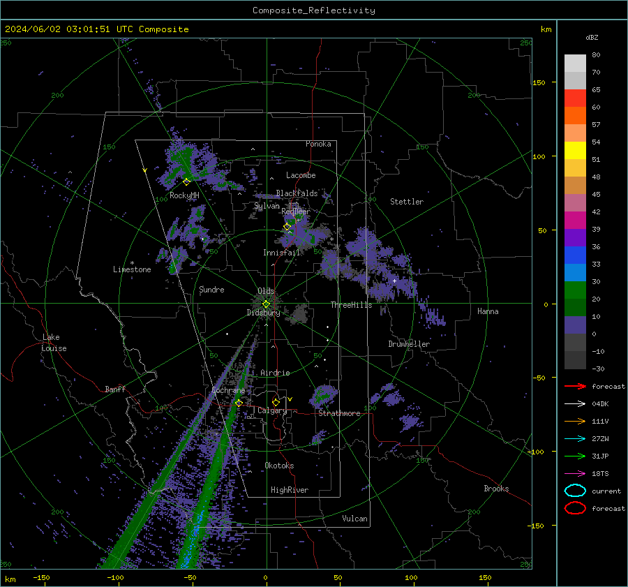Screen dimensions: 628x587
Task: Select the Brooks city label
Action: tap(496, 489)
